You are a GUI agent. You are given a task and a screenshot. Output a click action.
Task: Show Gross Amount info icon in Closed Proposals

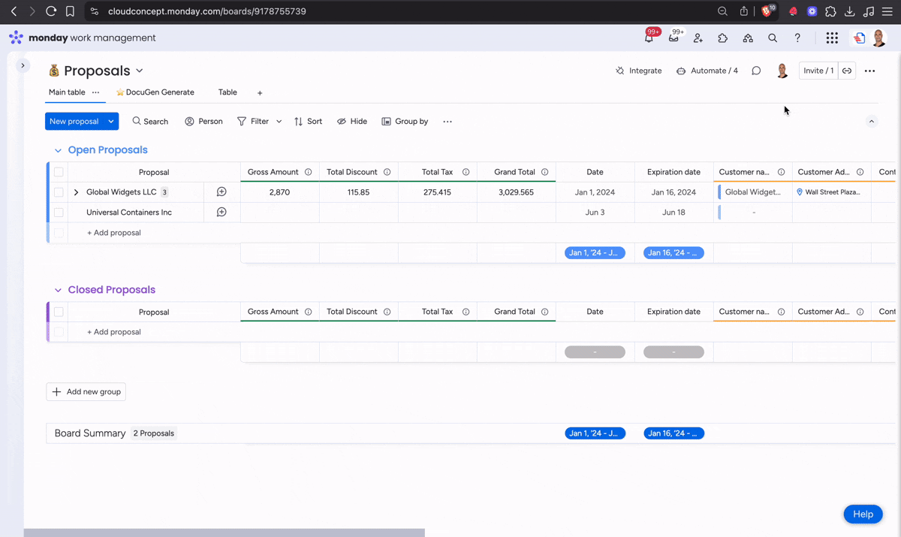pyautogui.click(x=308, y=312)
